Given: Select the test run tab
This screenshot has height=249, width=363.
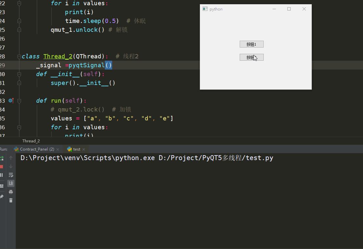Looking at the screenshot, I should coord(74,149).
